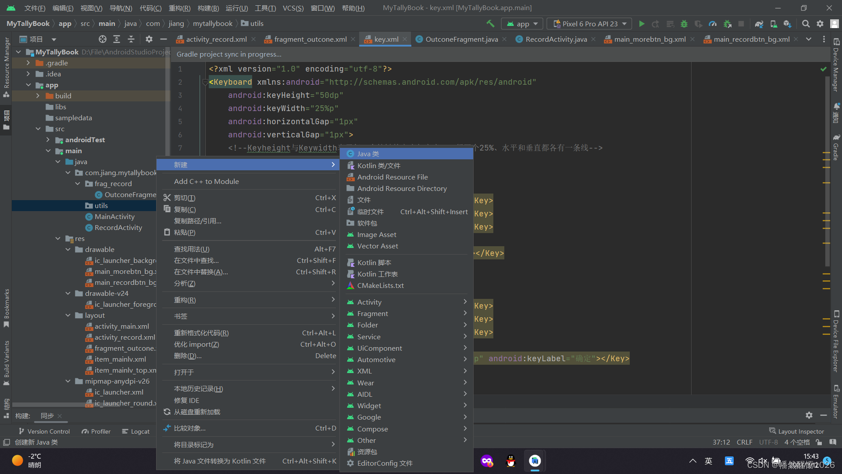Viewport: 842px width, 474px height.
Task: Open the Logcat tool window button
Action: click(136, 431)
